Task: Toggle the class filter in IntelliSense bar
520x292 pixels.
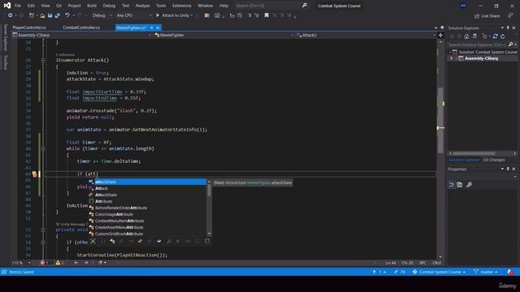Action: tap(112, 242)
